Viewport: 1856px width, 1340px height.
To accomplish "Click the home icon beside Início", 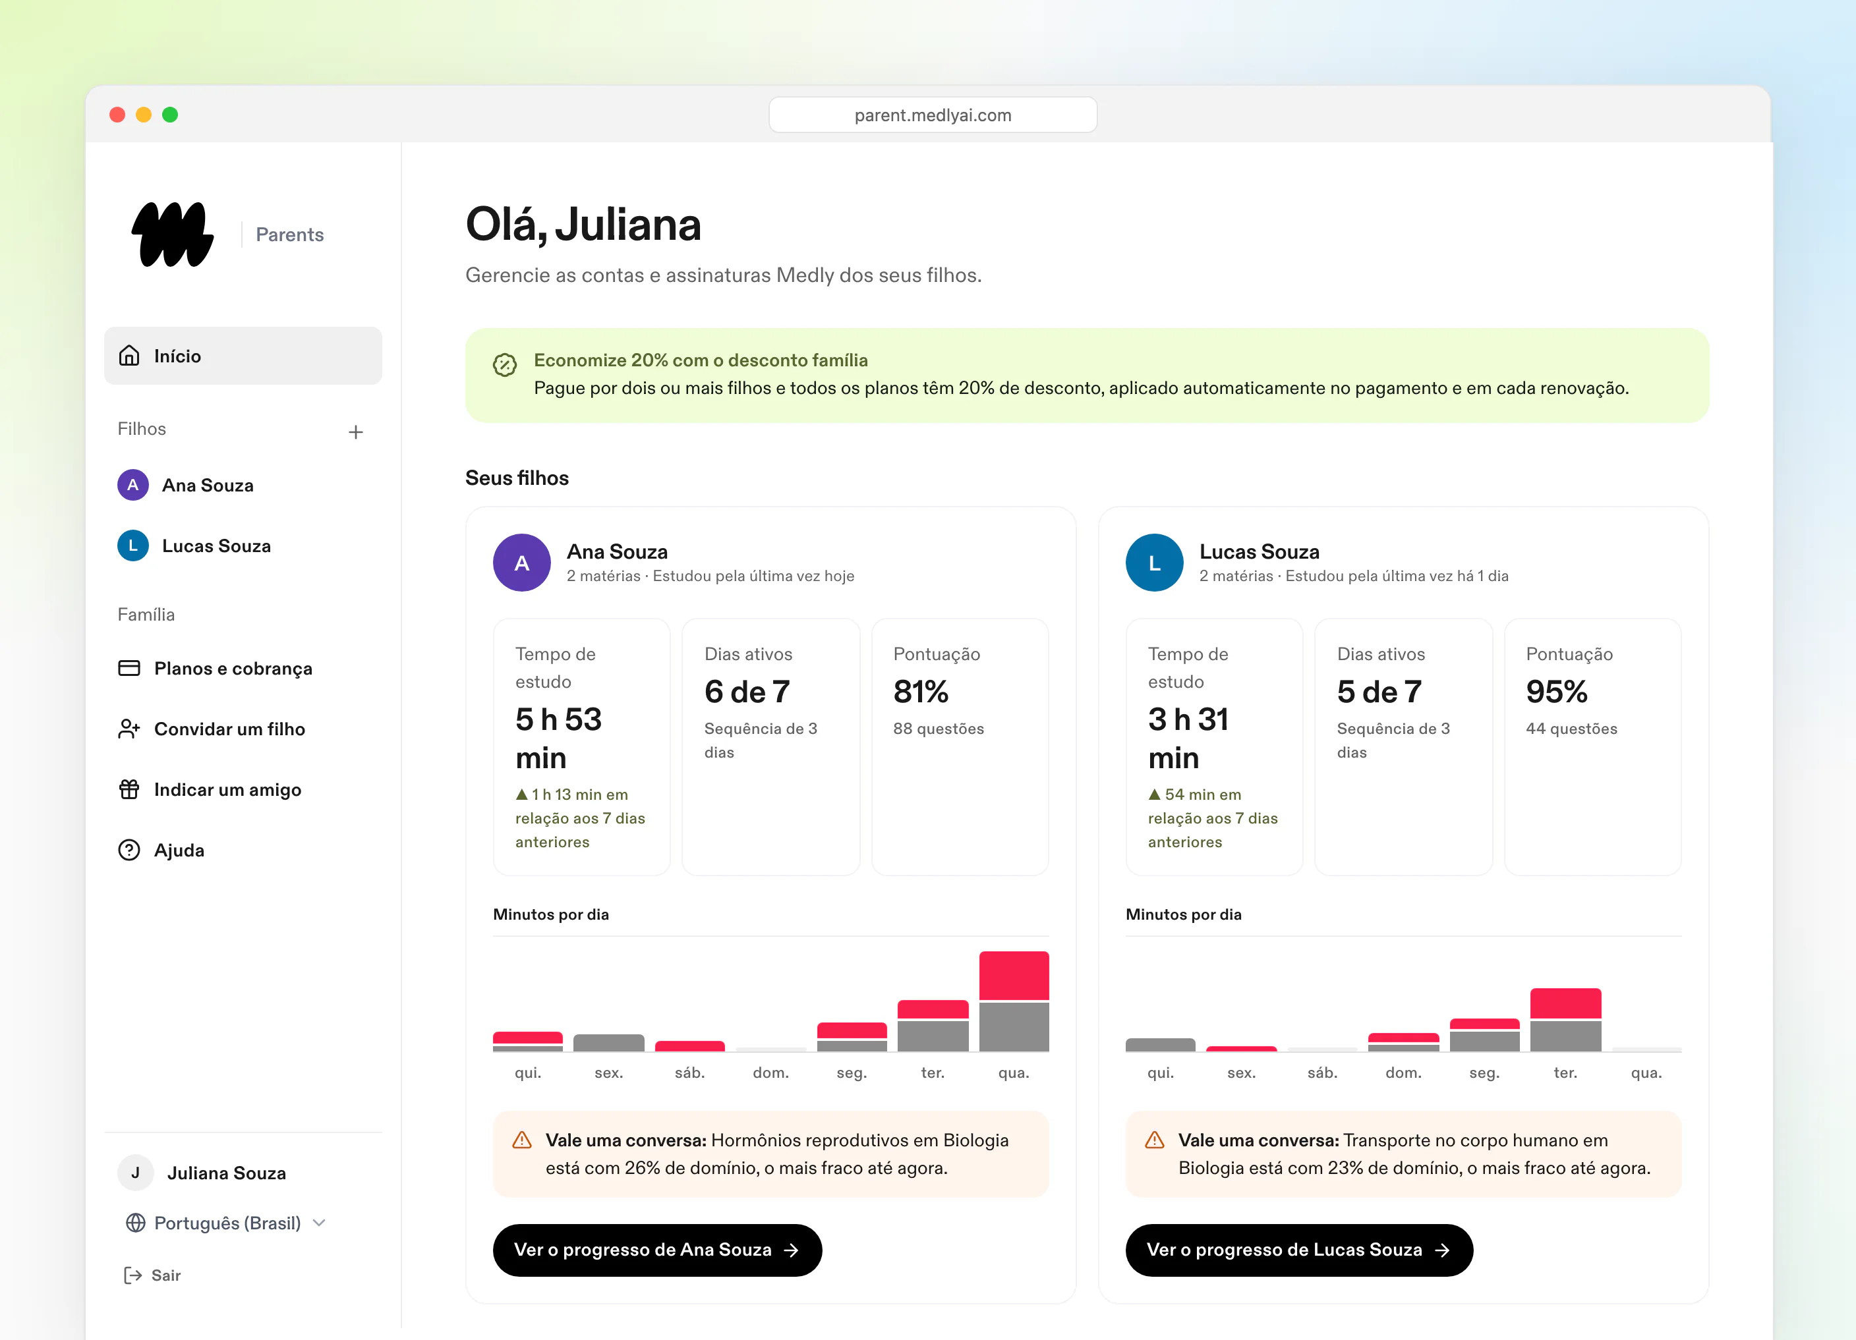I will [129, 356].
